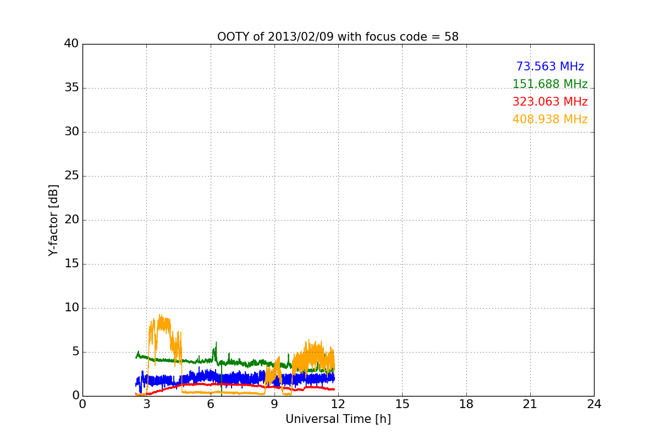This screenshot has height=440, width=660.
Task: Click the y-axis tick label 20
Action: [71, 220]
